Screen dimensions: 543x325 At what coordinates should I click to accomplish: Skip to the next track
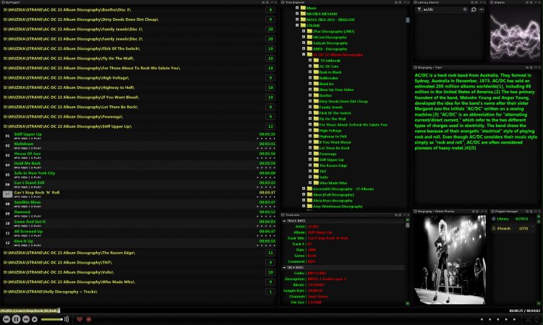[x=25, y=319]
